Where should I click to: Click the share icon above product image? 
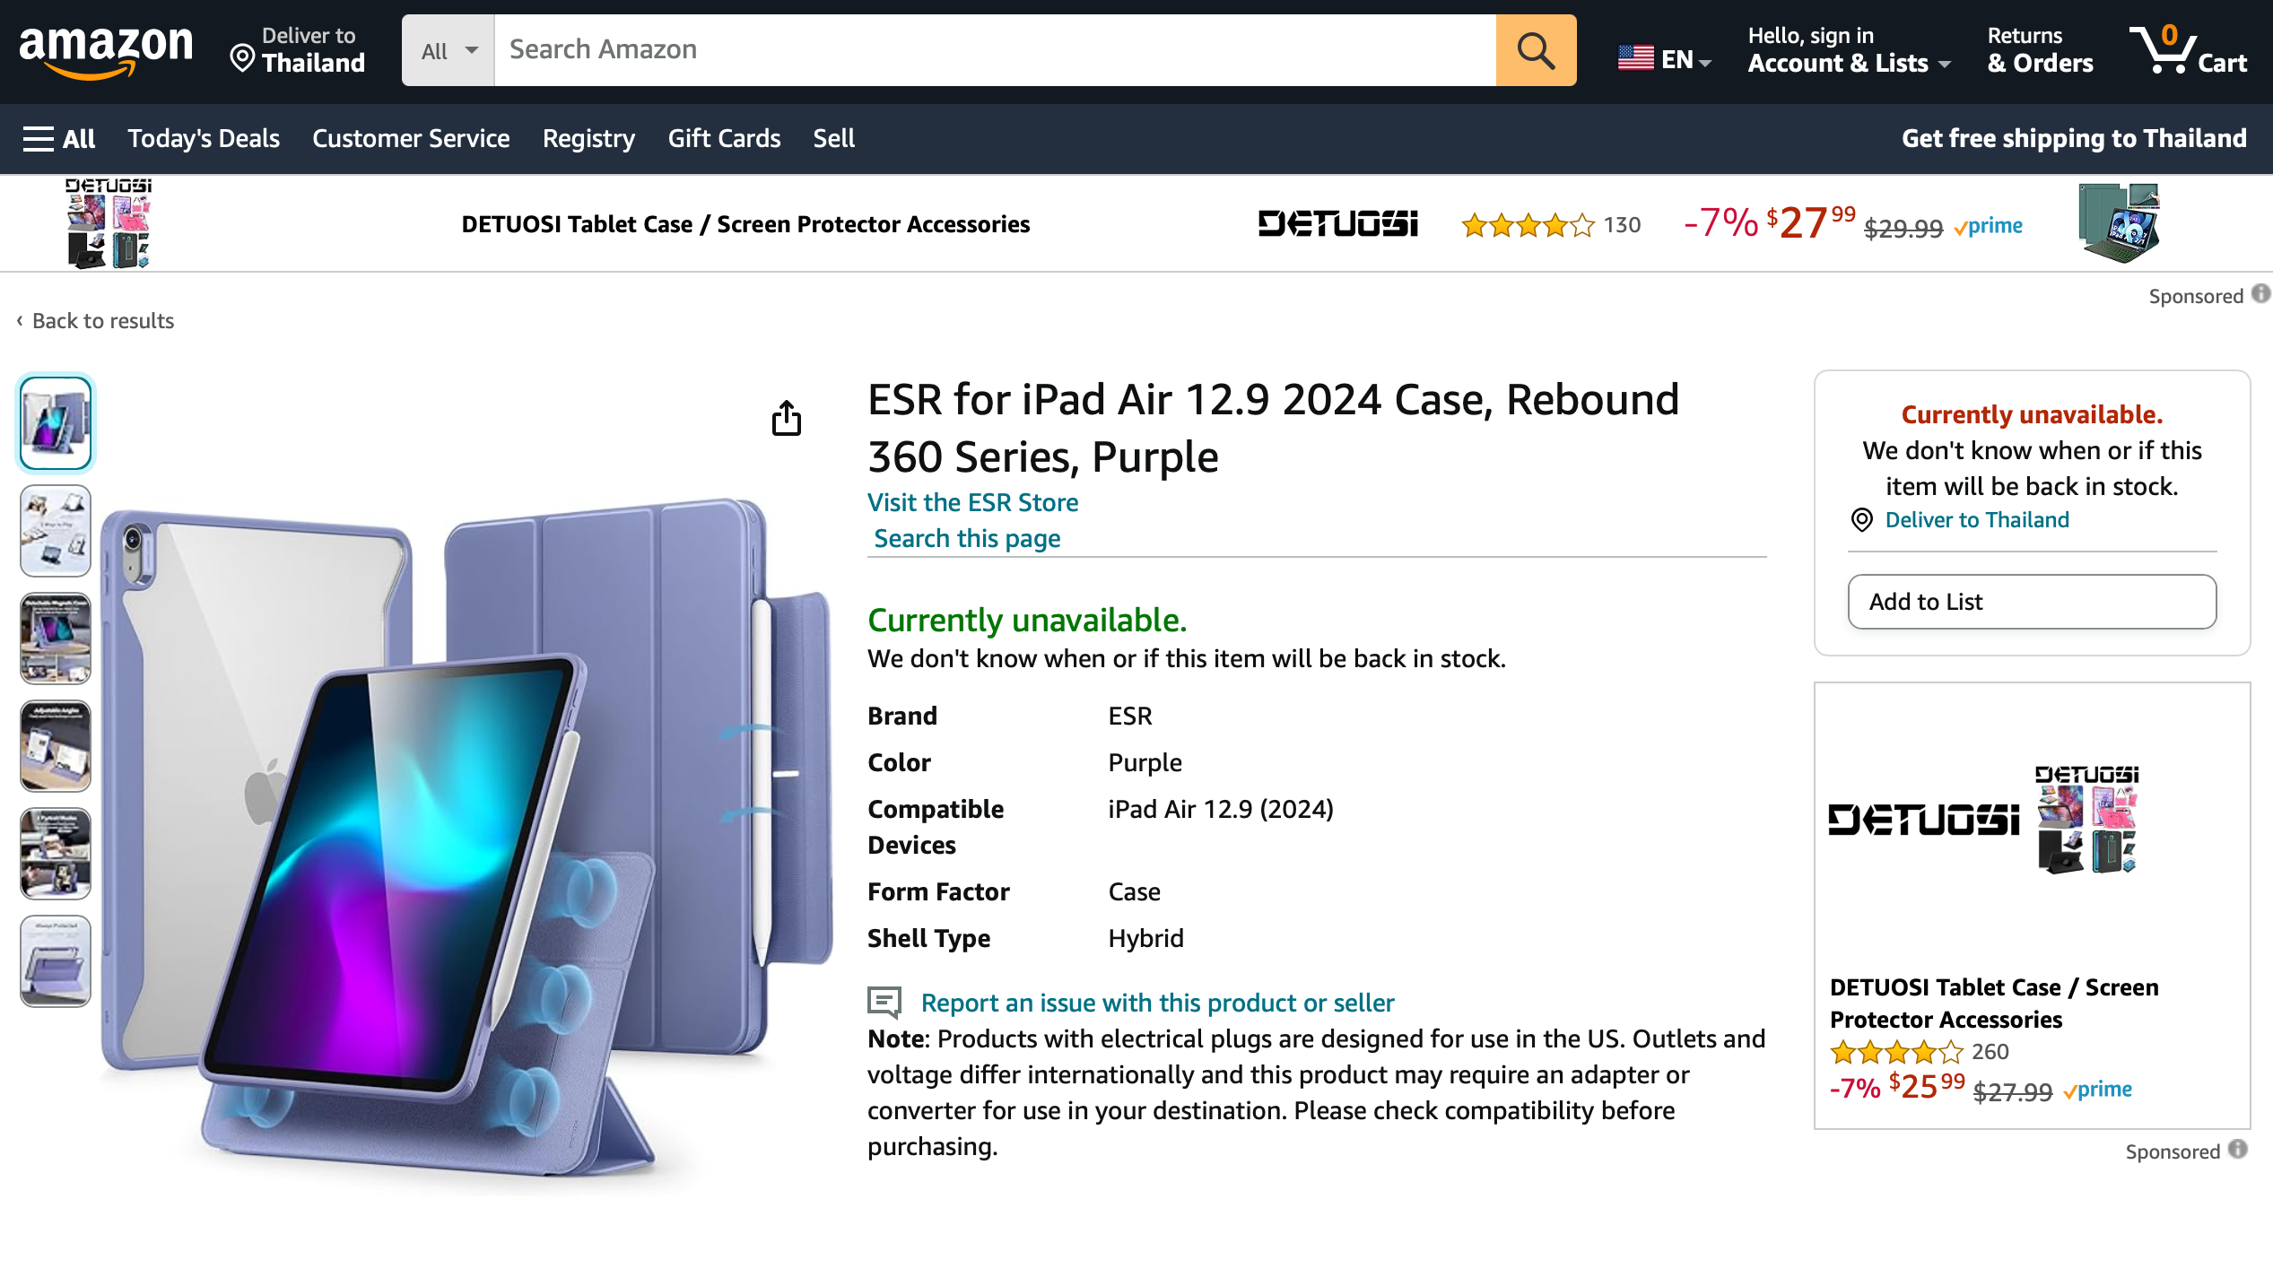tap(786, 418)
